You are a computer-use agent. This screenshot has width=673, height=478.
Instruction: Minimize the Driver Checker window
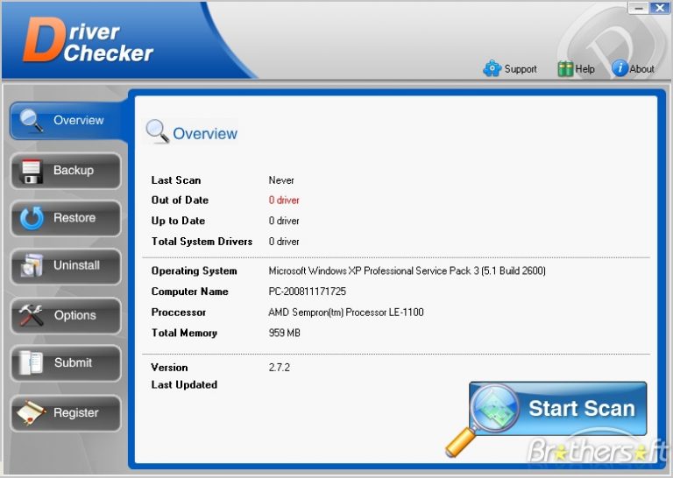pyautogui.click(x=636, y=8)
